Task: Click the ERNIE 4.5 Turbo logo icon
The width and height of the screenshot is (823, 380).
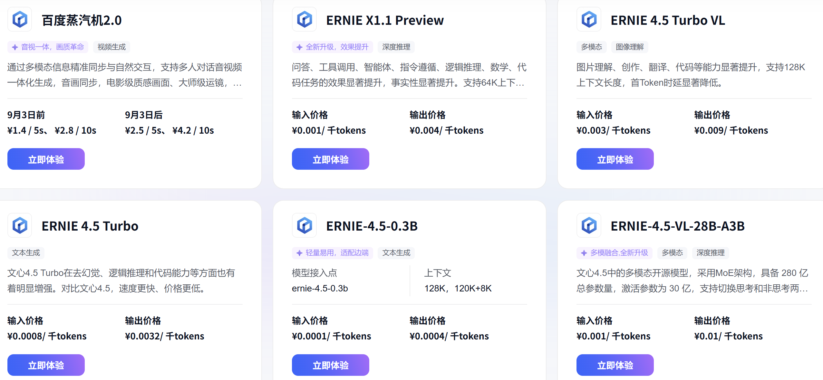Action: coord(20,225)
